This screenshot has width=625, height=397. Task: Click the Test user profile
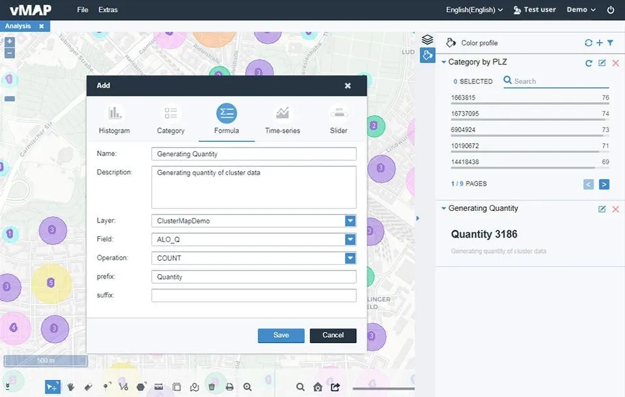(535, 10)
